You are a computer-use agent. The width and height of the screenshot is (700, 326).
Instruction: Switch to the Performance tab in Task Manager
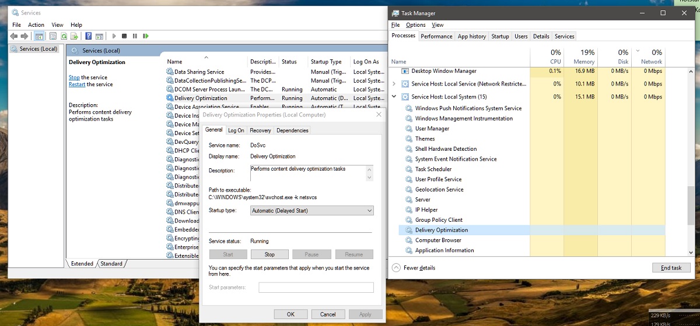(436, 36)
